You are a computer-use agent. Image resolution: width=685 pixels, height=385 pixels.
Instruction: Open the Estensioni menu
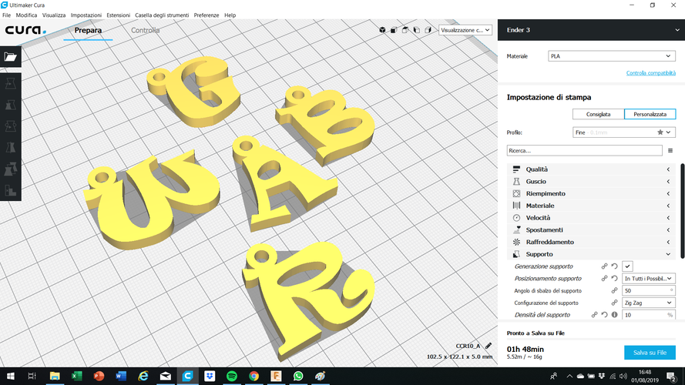(119, 15)
